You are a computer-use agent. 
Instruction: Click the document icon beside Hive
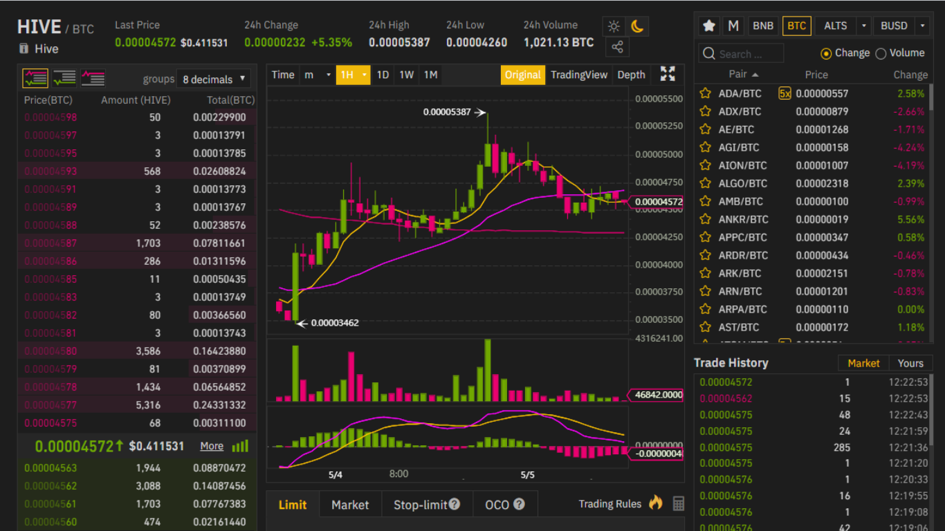point(24,48)
